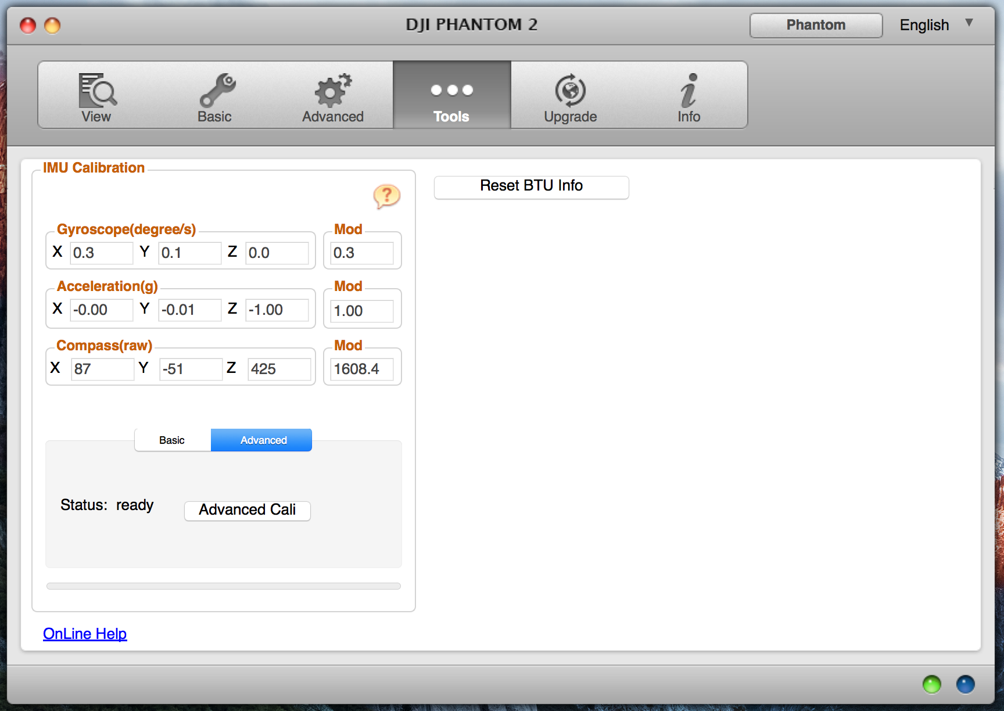The image size is (1004, 711).
Task: Select the Tools three-dots icon
Action: pos(451,90)
